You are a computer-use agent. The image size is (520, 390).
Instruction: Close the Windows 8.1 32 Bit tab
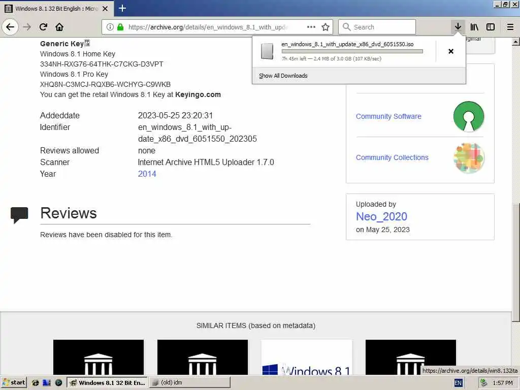pos(105,9)
